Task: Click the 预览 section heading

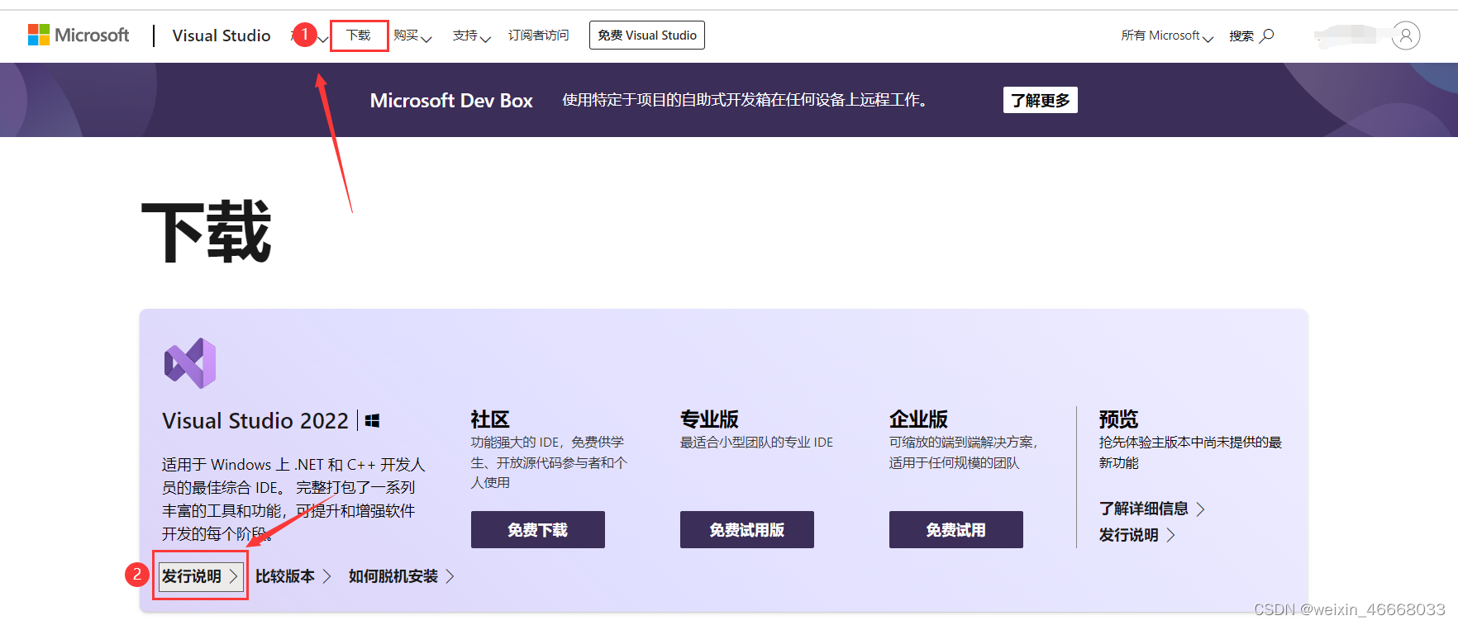Action: [x=1118, y=419]
